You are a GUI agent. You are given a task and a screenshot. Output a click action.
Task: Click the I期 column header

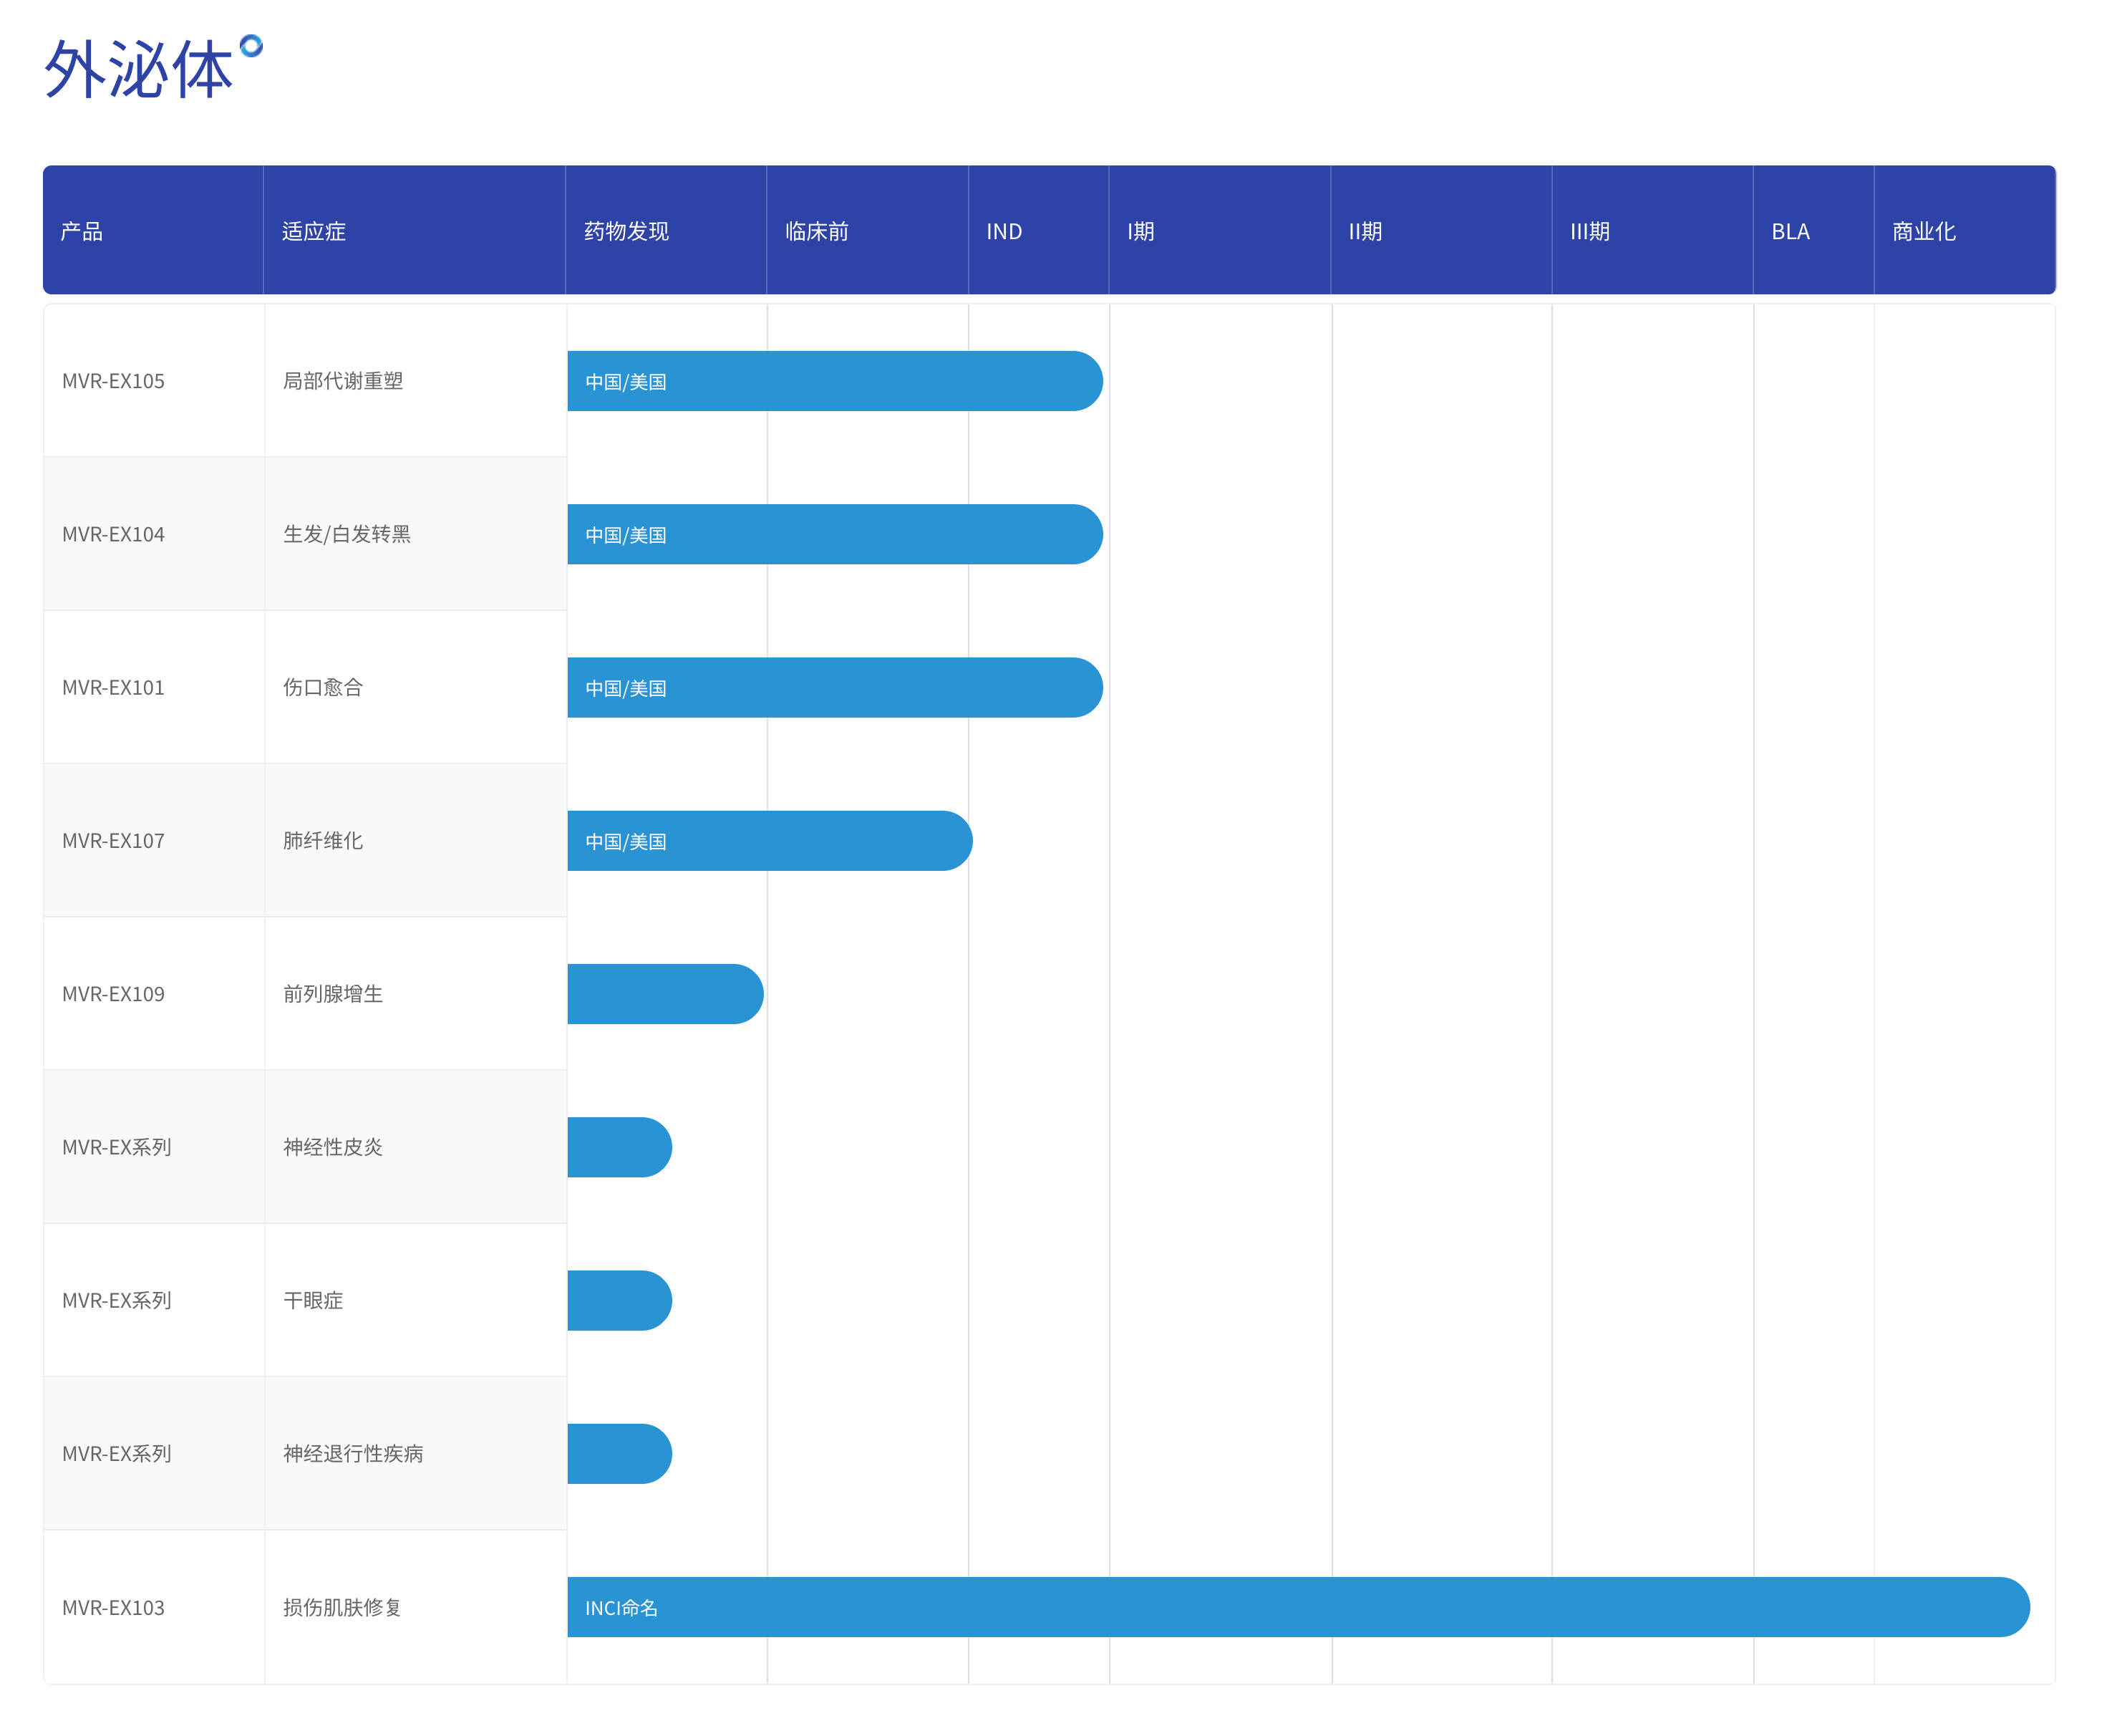point(1221,230)
